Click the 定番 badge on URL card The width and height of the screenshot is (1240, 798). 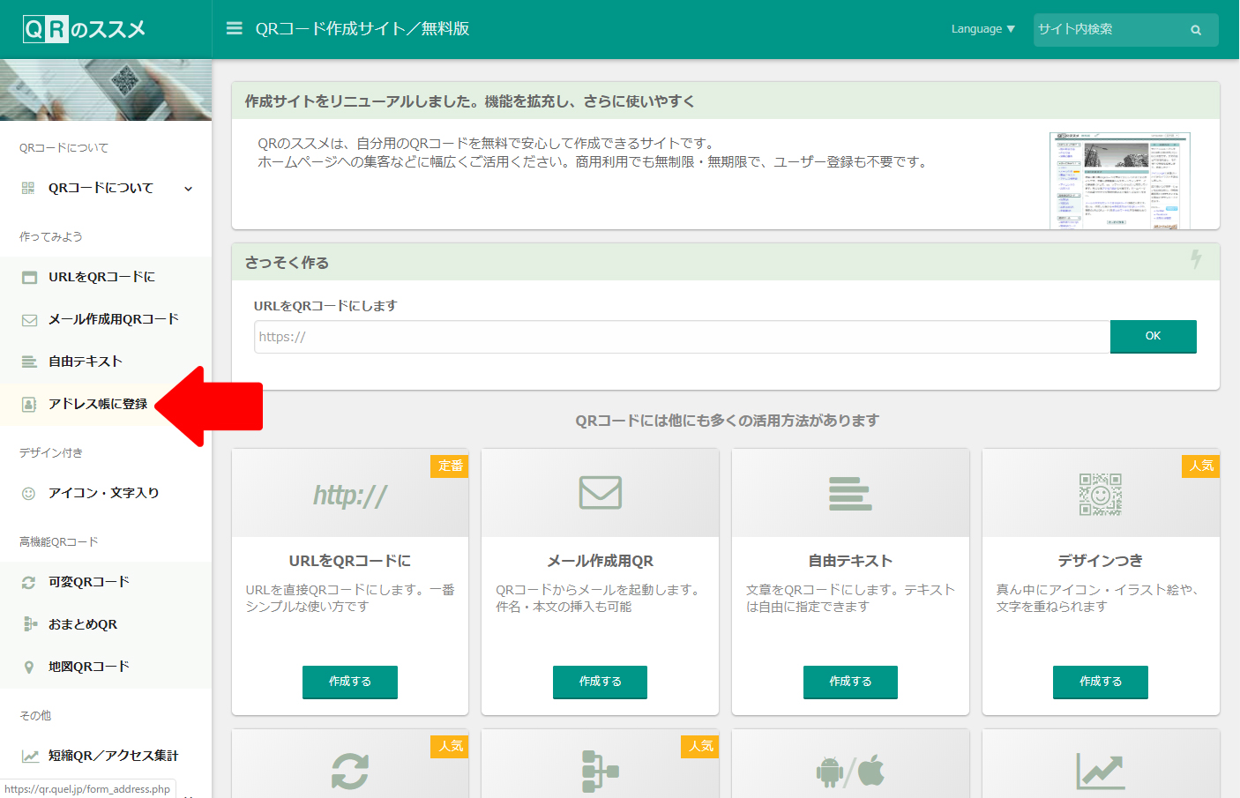coord(450,466)
